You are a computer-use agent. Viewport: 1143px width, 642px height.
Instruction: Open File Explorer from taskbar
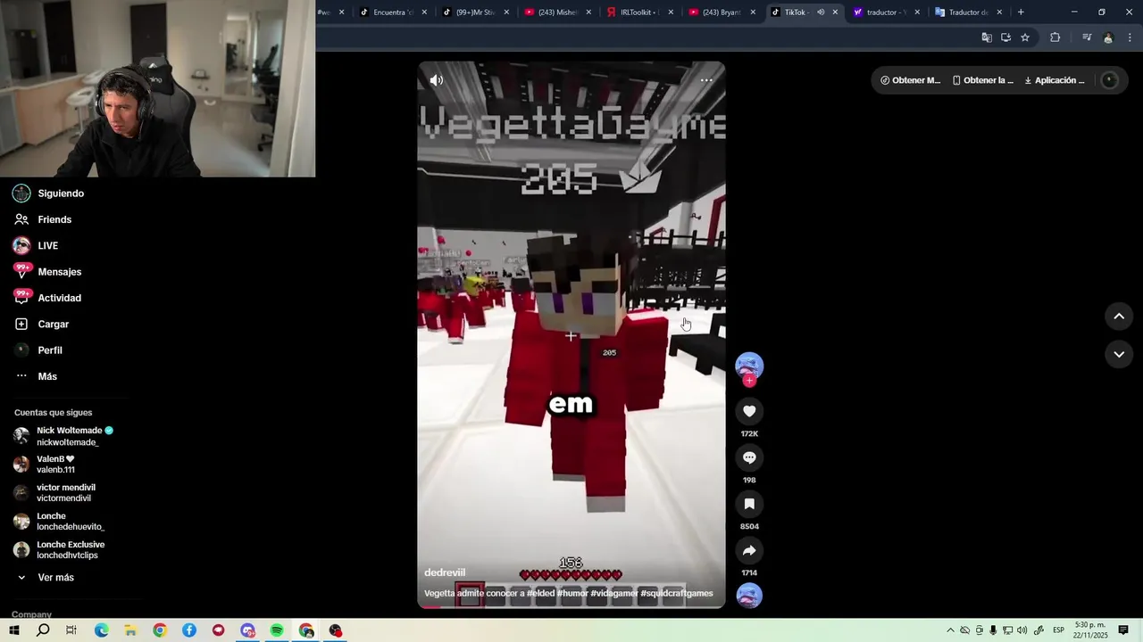(130, 630)
